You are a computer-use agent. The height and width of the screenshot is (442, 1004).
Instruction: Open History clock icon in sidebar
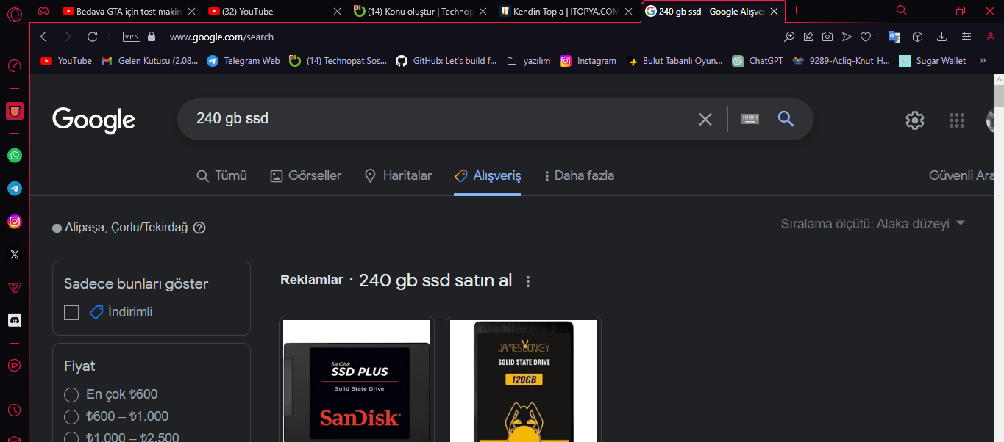15,410
